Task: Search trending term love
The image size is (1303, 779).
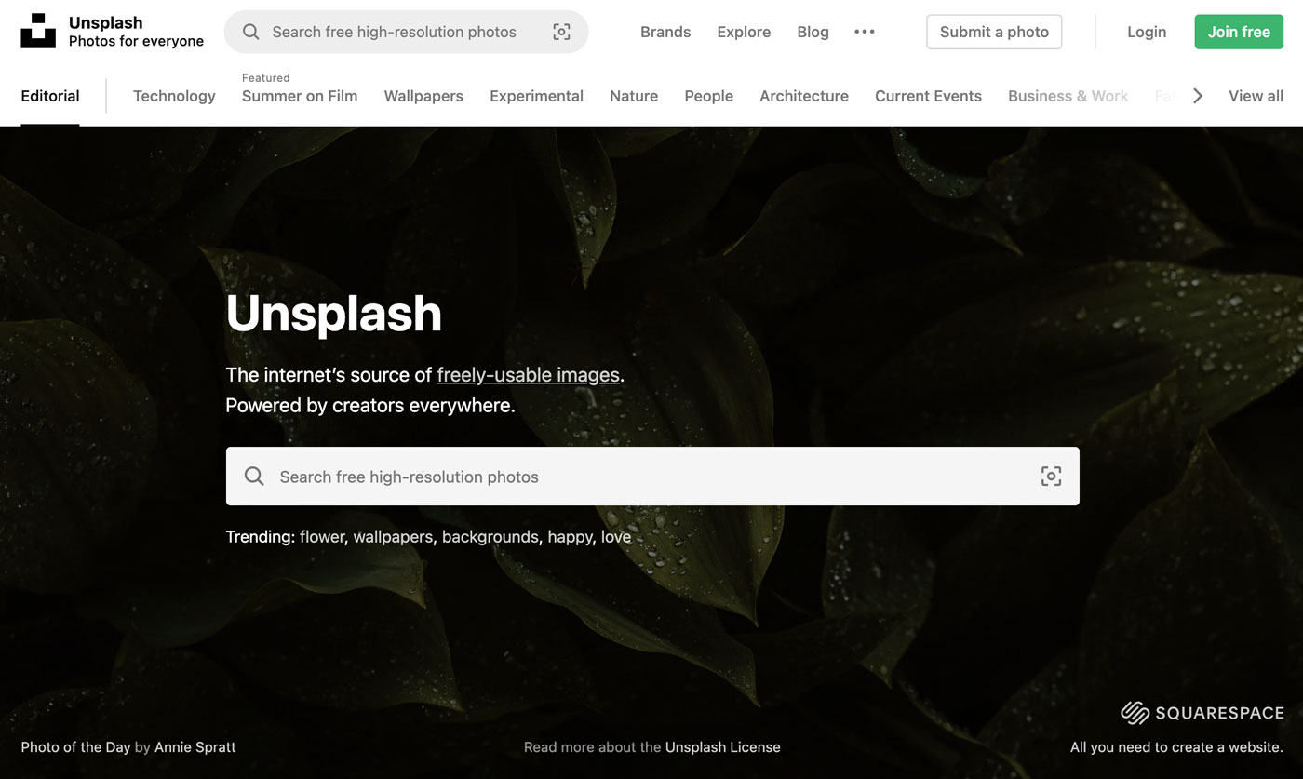Action: (x=616, y=537)
